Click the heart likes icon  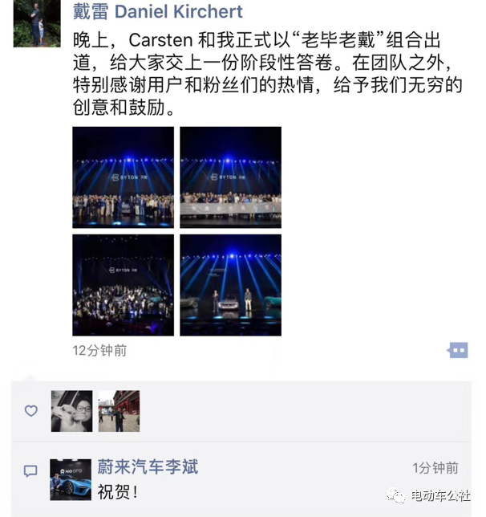31,411
